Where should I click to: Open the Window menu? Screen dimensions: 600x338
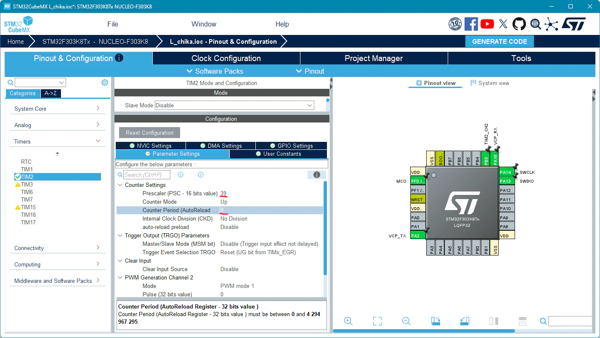204,24
